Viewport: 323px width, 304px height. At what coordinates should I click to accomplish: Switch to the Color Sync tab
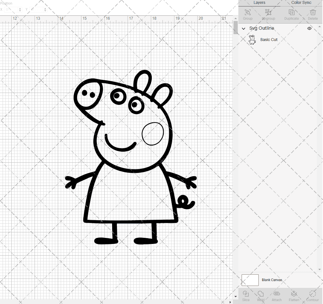[301, 3]
